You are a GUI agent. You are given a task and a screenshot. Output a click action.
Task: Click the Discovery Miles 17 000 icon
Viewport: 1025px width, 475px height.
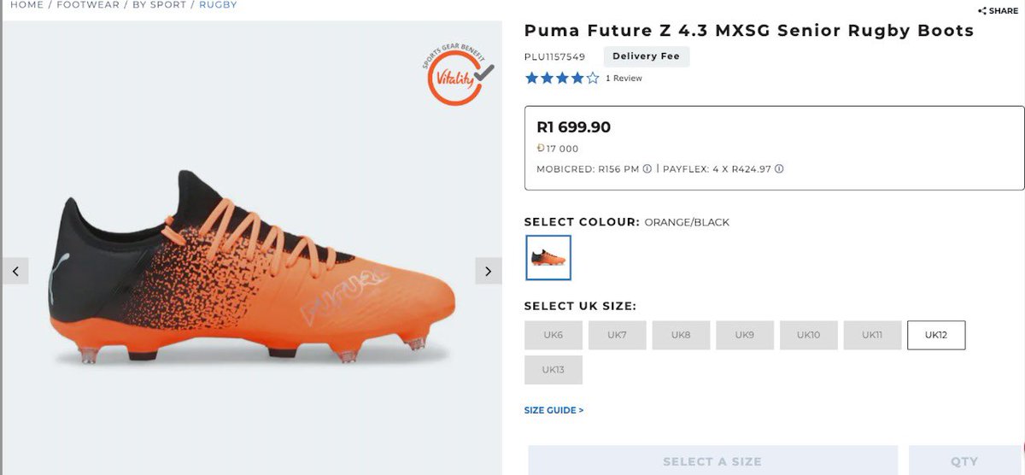541,149
